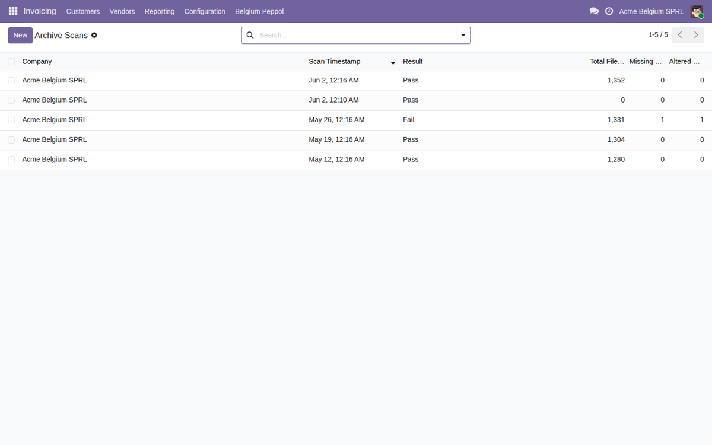Click the 1,280 total files value
This screenshot has width=712, height=445.
coord(616,160)
